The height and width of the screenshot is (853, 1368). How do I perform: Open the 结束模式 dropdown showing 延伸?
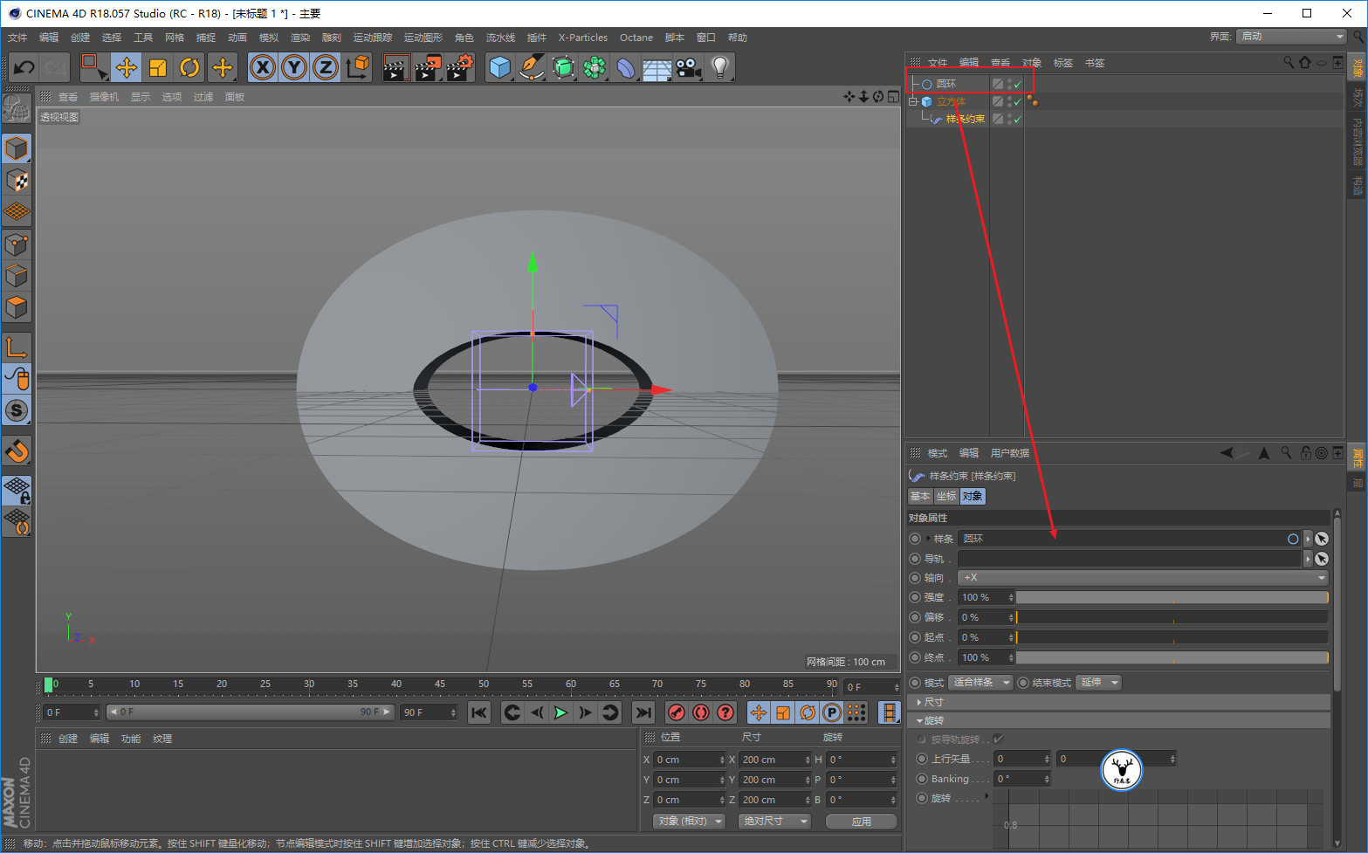coord(1099,683)
